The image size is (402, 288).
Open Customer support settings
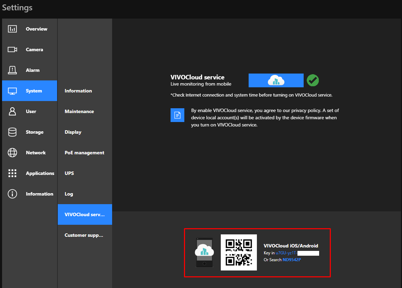84,235
